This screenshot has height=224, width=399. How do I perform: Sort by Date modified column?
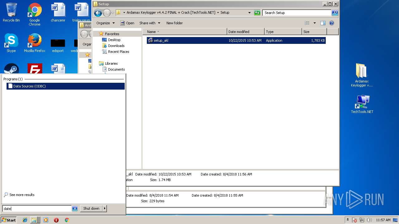246,32
